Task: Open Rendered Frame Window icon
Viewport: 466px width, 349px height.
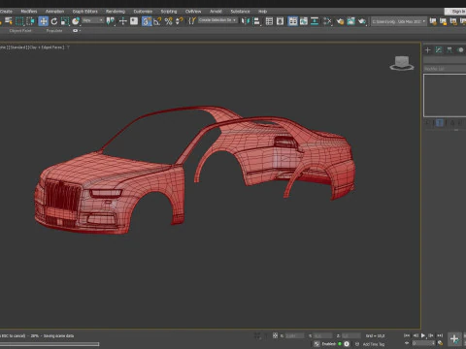Action: coord(350,21)
